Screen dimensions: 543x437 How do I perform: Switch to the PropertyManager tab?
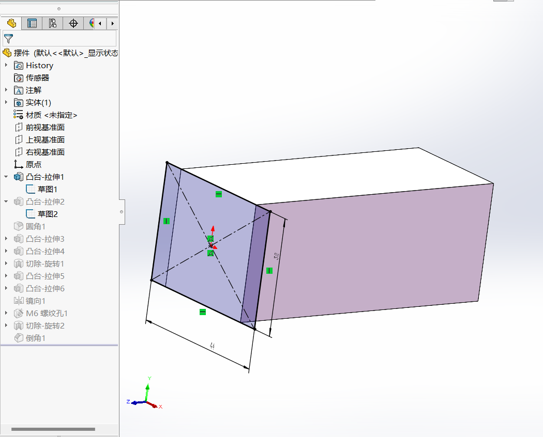click(x=32, y=23)
